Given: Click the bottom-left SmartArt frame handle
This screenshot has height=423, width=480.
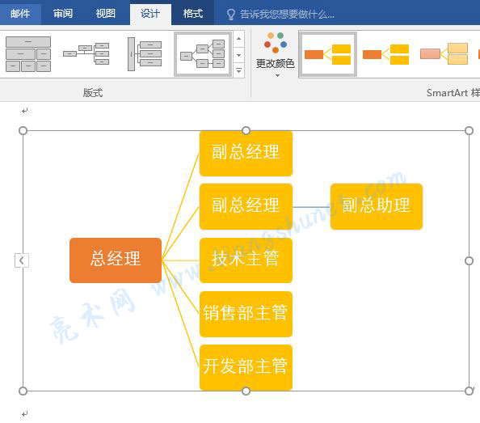Looking at the screenshot, I should [23, 391].
